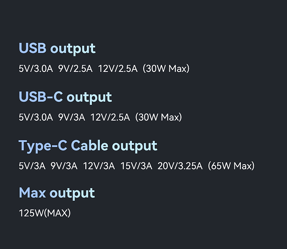Click the "(65W Max)" label
The width and height of the screenshot is (287, 249).
point(231,166)
